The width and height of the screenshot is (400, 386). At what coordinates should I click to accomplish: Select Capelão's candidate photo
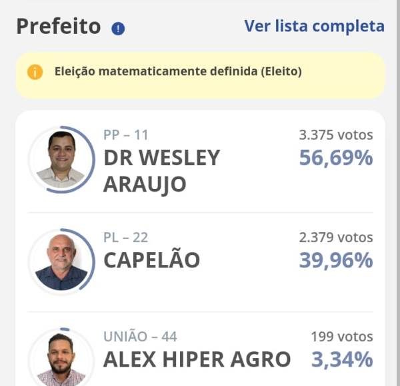click(x=61, y=262)
